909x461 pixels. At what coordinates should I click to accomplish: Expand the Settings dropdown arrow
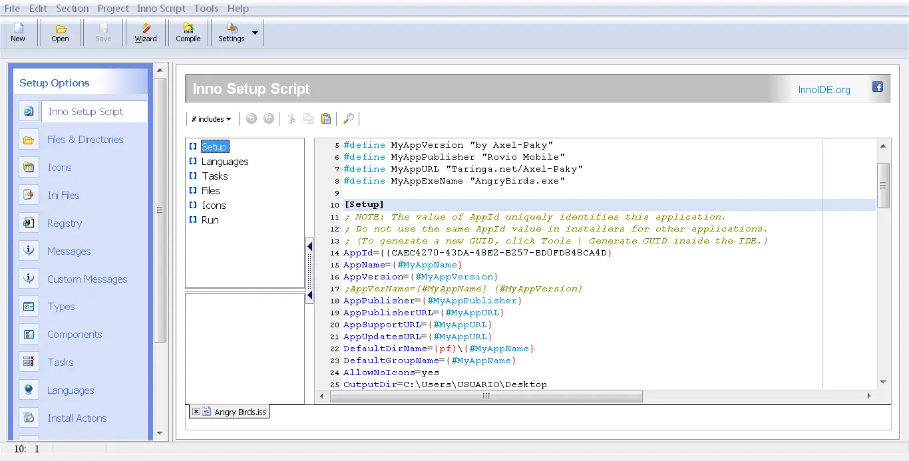(255, 33)
